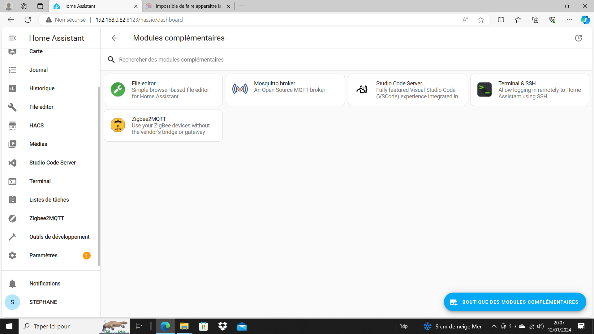Open the Médias icon in sidebar
The height and width of the screenshot is (334, 594).
tap(12, 144)
